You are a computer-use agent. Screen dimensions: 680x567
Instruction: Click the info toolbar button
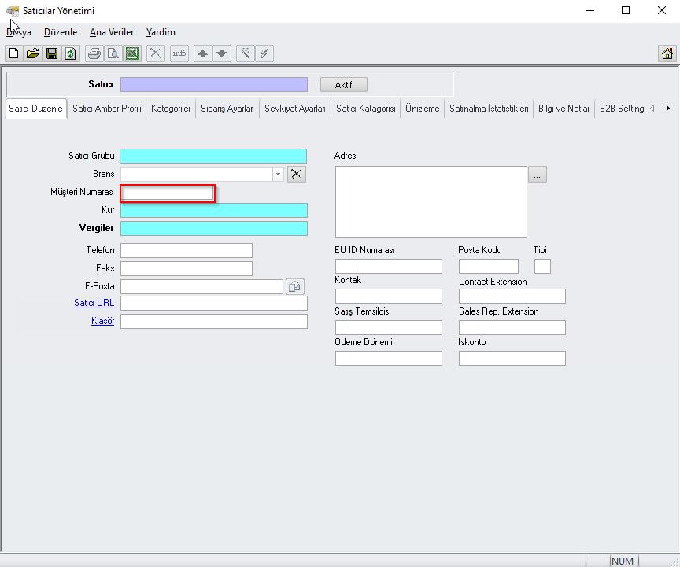(179, 53)
